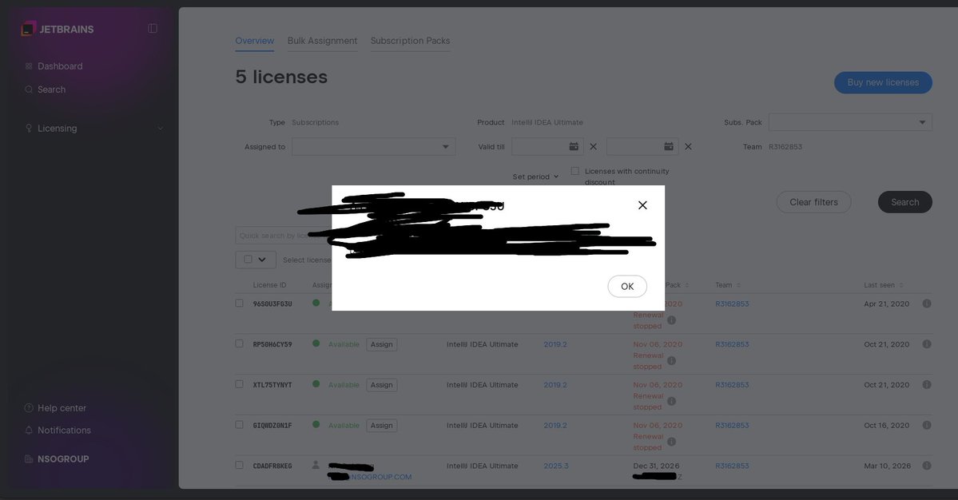Open the Dashboard sidebar item

(59, 66)
